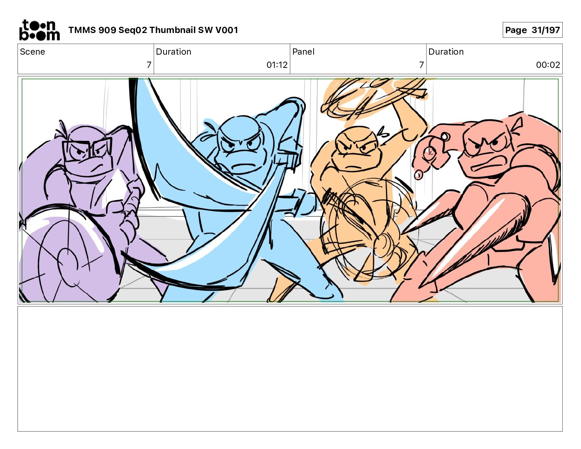Click the scene duration value "01:12"
This screenshot has height=449, width=581.
point(277,65)
